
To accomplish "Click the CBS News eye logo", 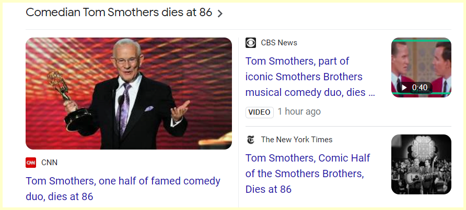I will click(x=251, y=43).
